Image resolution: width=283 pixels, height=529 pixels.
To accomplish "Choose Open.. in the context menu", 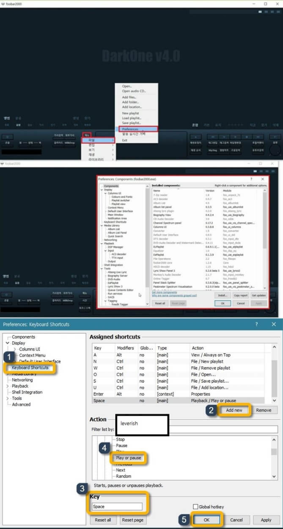I will point(127,87).
